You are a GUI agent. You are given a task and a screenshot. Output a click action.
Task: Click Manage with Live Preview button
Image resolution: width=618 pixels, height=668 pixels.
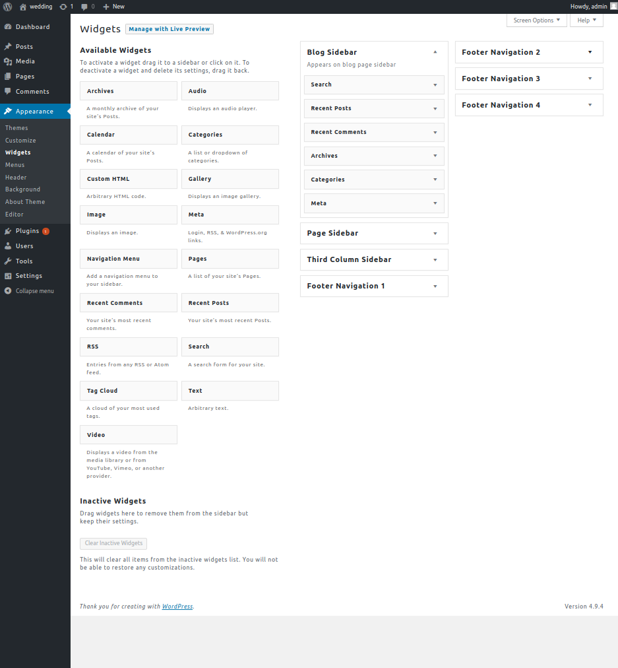click(170, 29)
